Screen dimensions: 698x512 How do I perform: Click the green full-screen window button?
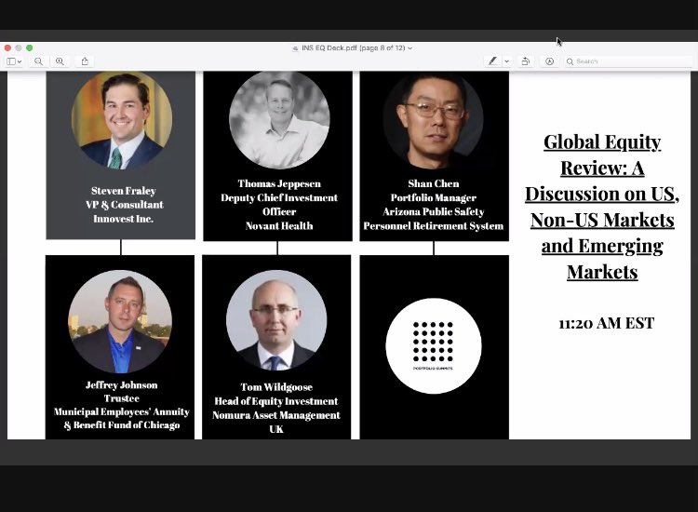coord(30,47)
